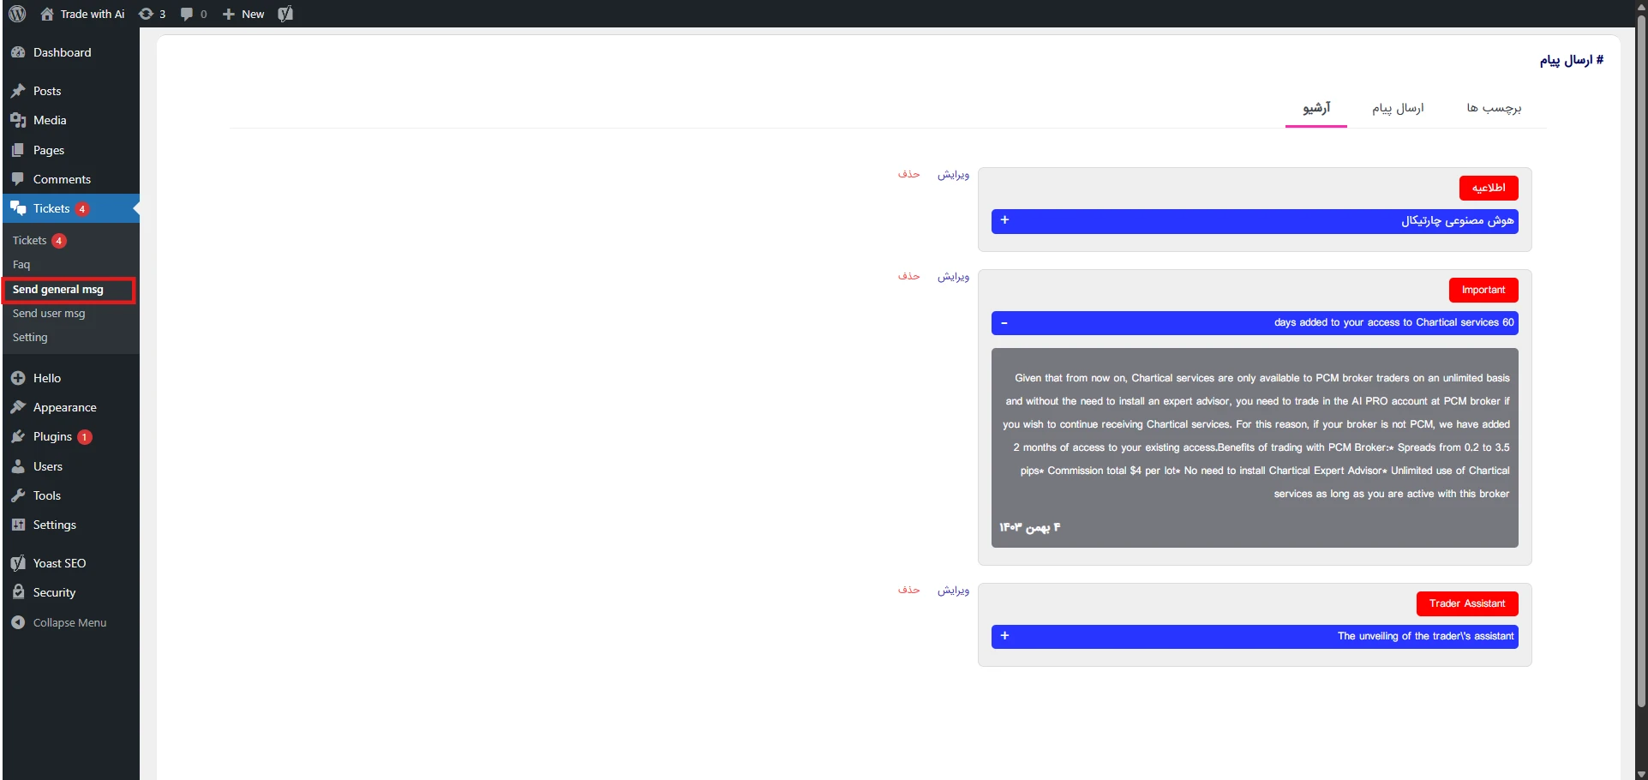Open Send user msg submenu item
The height and width of the screenshot is (780, 1648).
[49, 314]
